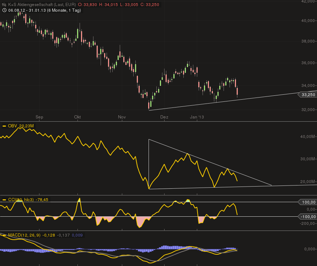Click the -200,00 CCI axis label

tap(308, 224)
